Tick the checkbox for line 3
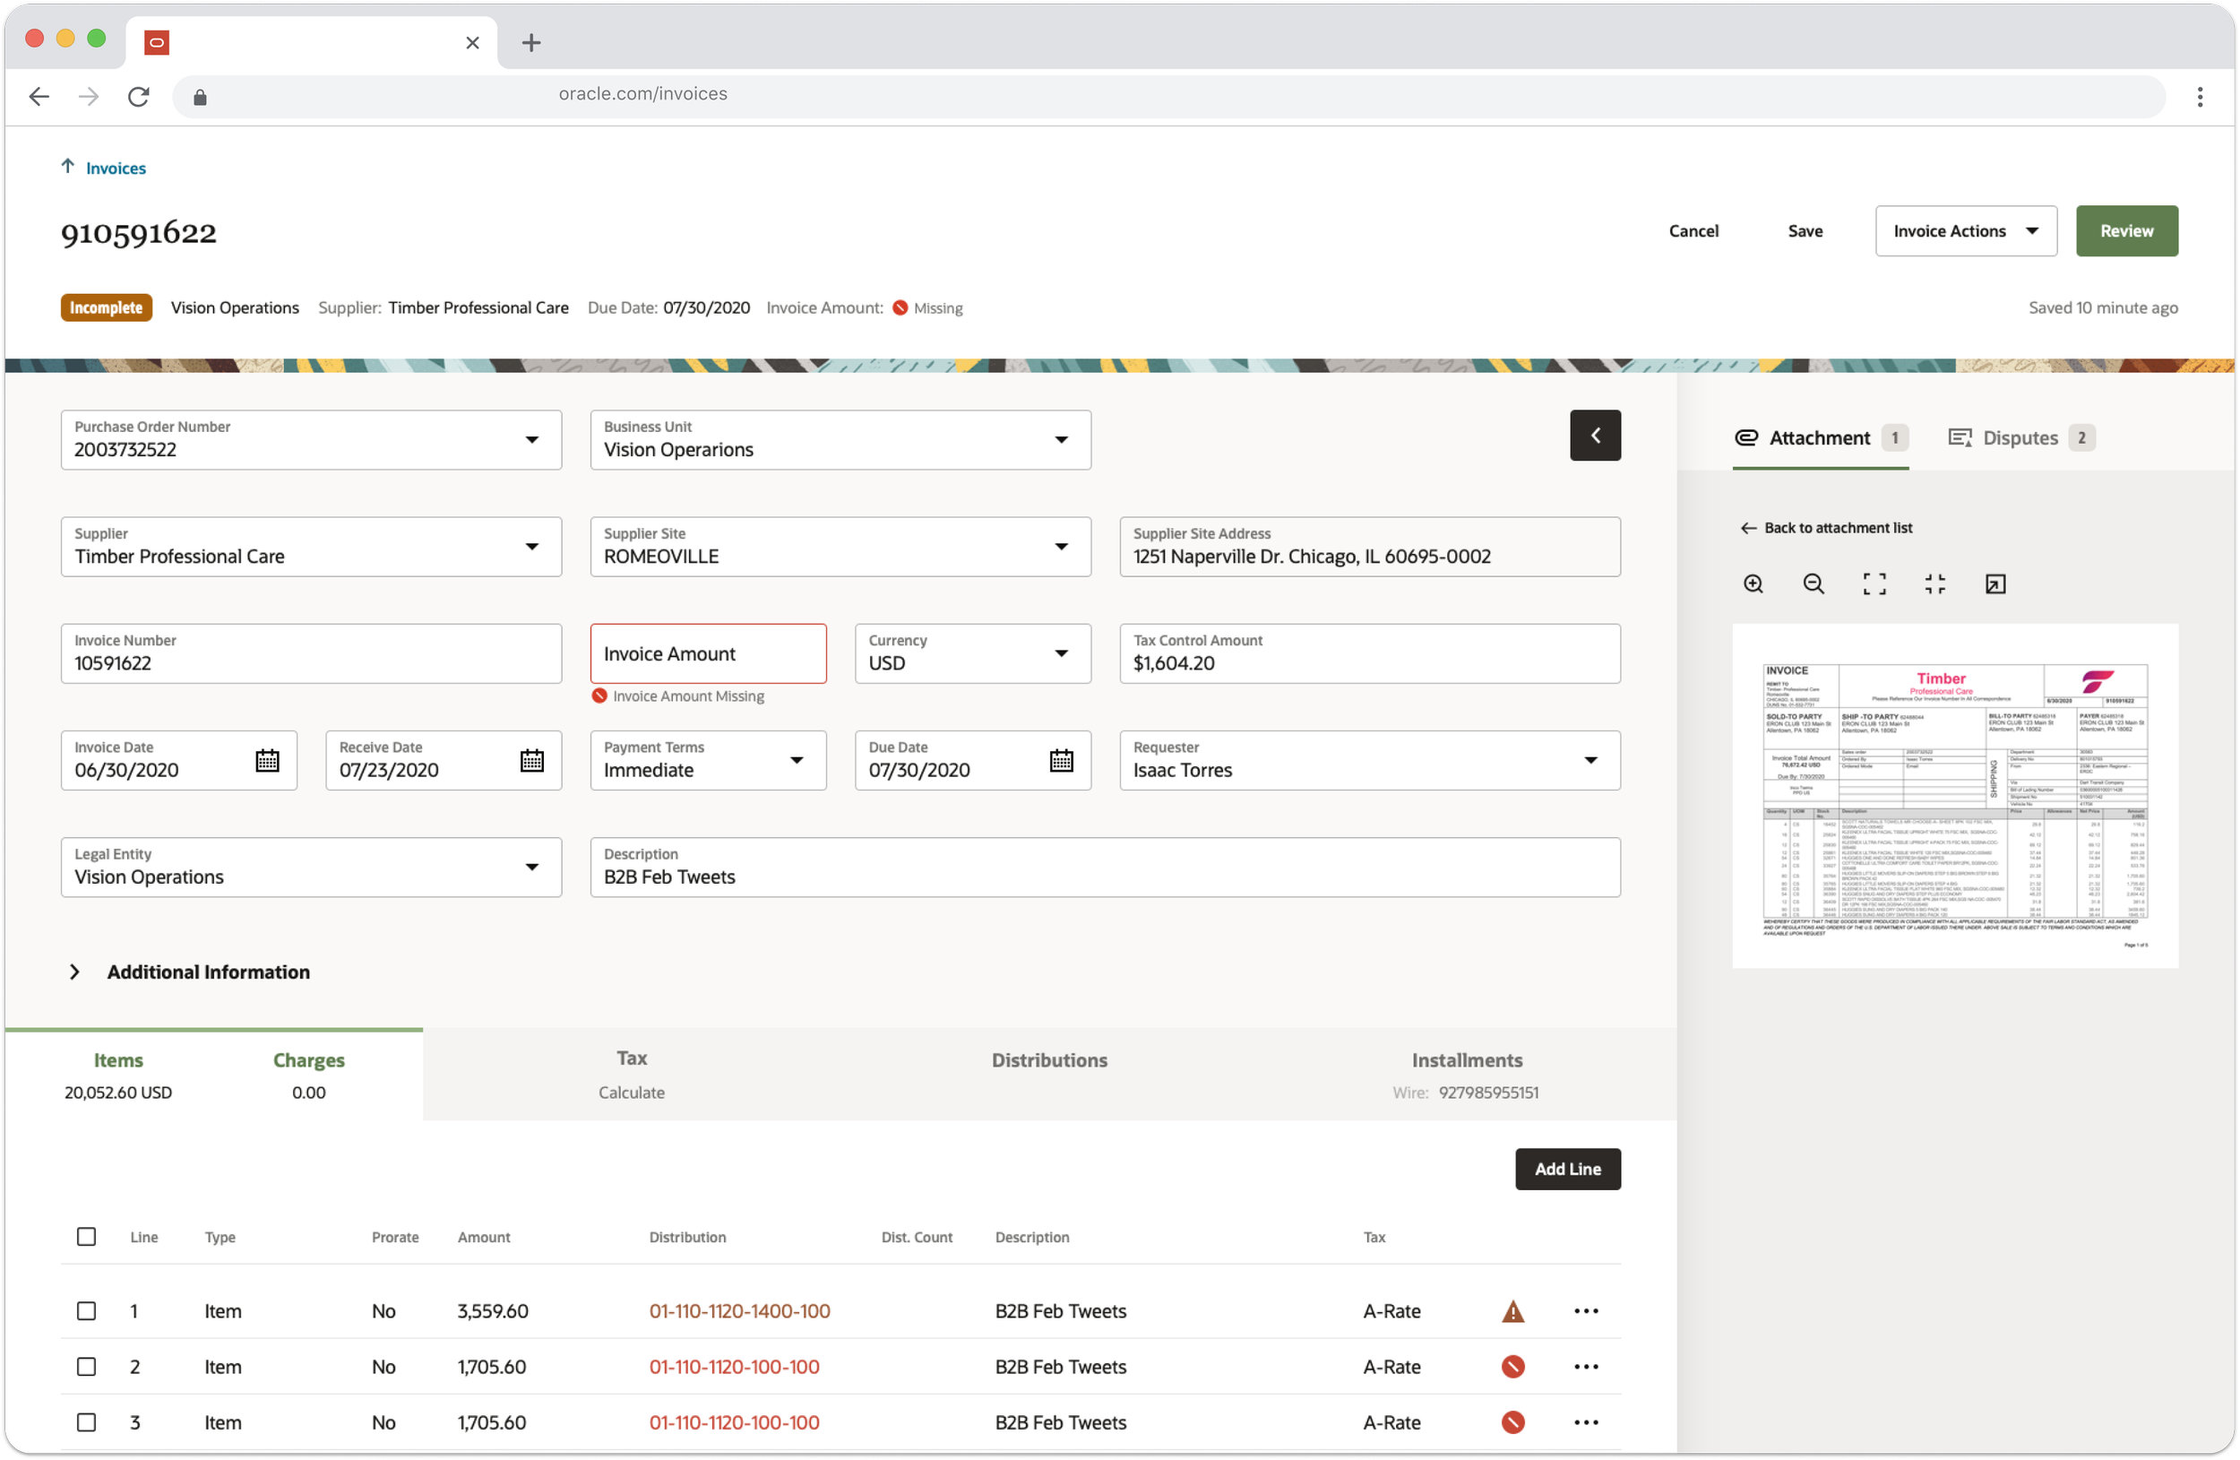 pyautogui.click(x=86, y=1421)
